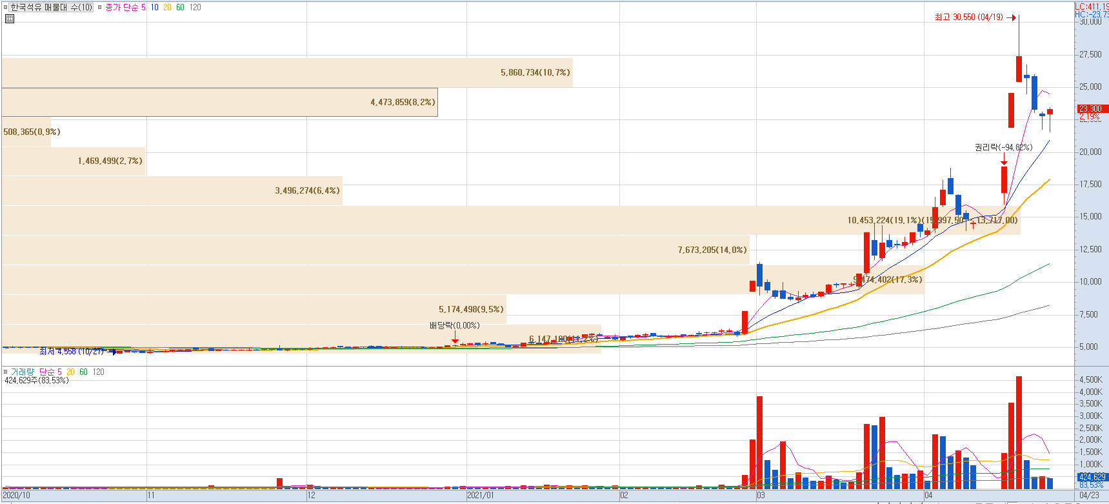Screen dimensions: 1109x504
Task: Select the 3,496,274(6.4%) volume profile bar
Action: point(172,191)
